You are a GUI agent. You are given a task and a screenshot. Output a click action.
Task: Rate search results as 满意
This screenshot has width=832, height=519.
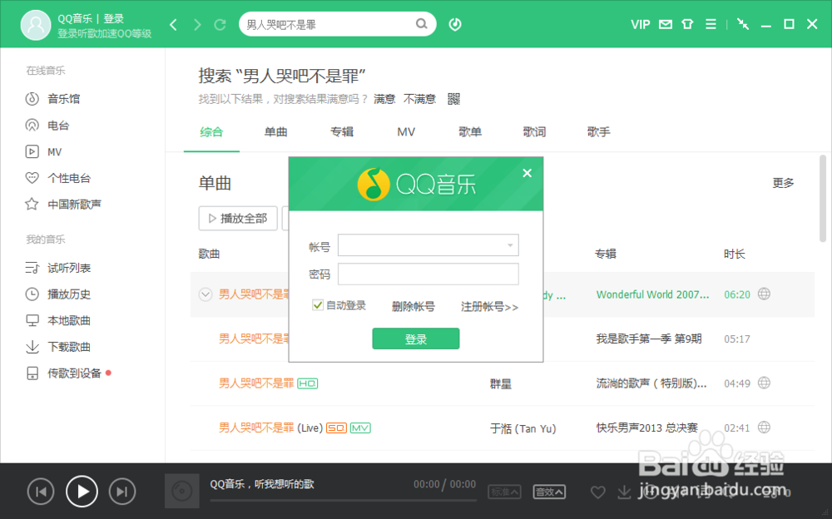pos(384,99)
